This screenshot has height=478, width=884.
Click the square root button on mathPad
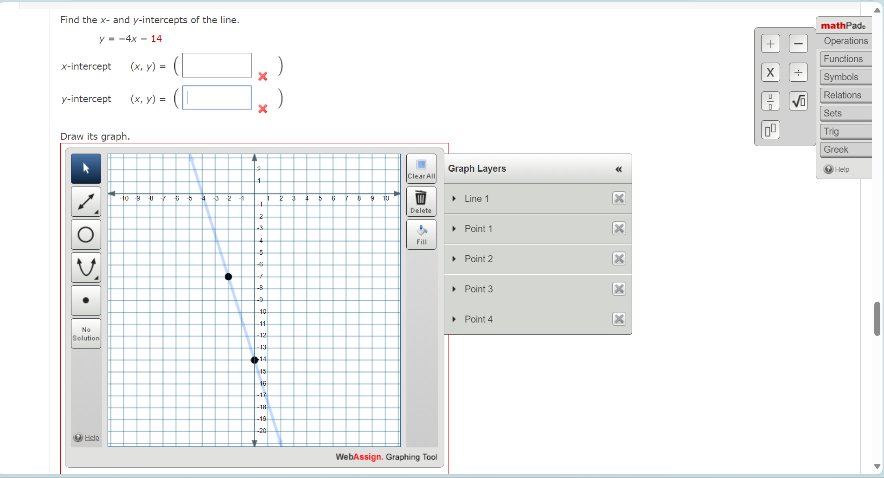coord(799,101)
